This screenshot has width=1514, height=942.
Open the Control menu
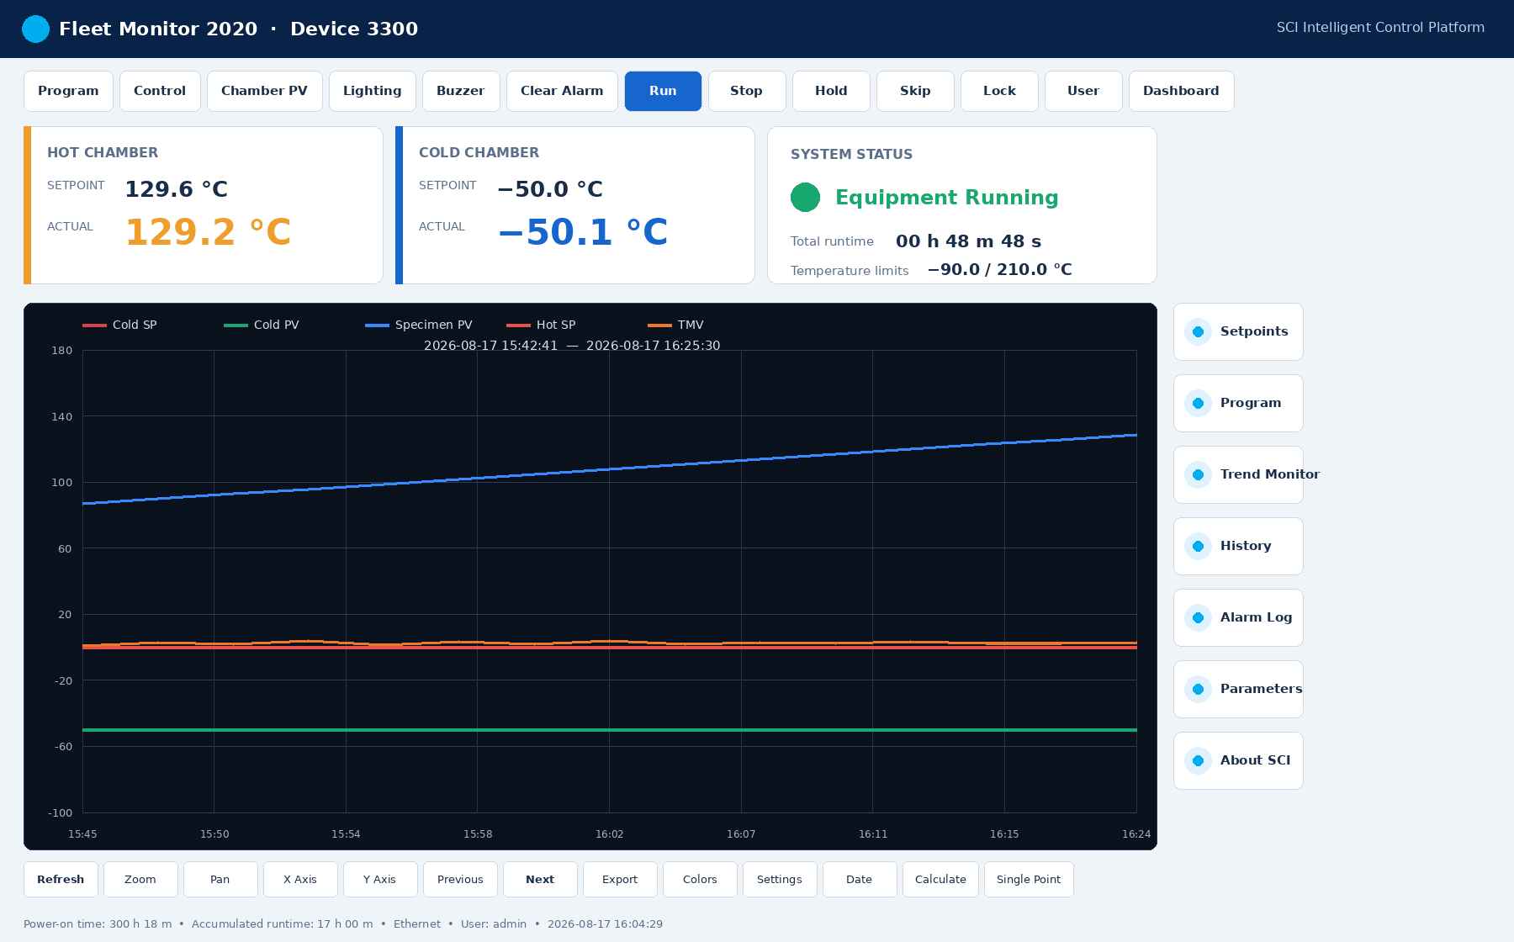[x=160, y=91]
